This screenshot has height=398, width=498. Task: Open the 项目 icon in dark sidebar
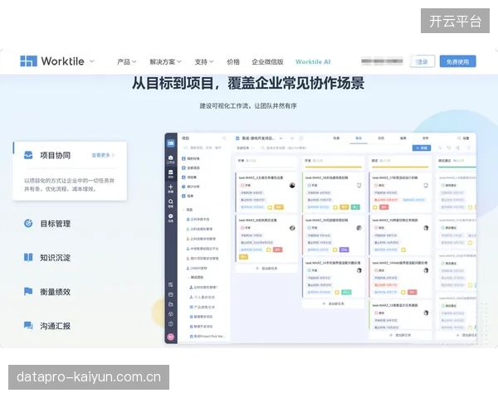point(170,173)
